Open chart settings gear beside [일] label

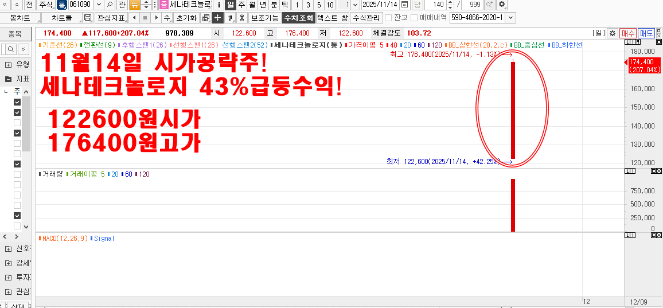(612, 33)
